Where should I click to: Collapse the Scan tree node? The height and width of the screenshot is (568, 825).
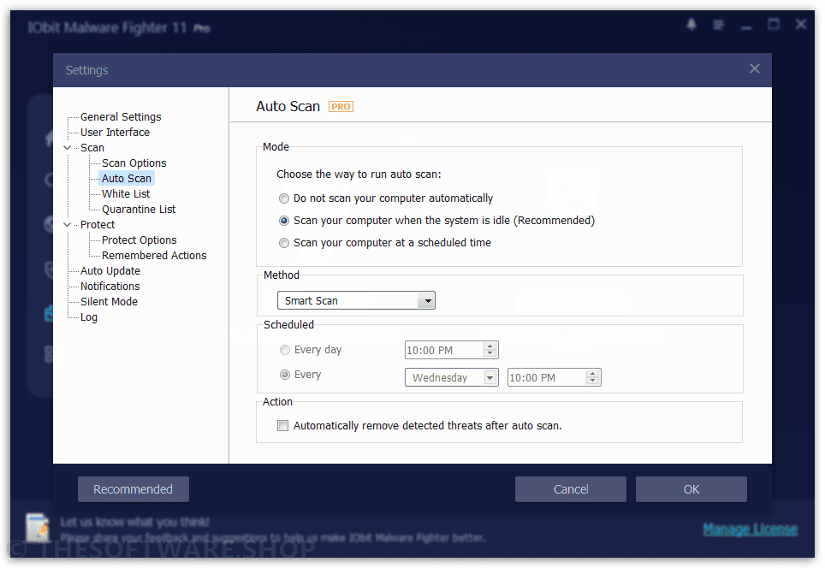pyautogui.click(x=68, y=148)
